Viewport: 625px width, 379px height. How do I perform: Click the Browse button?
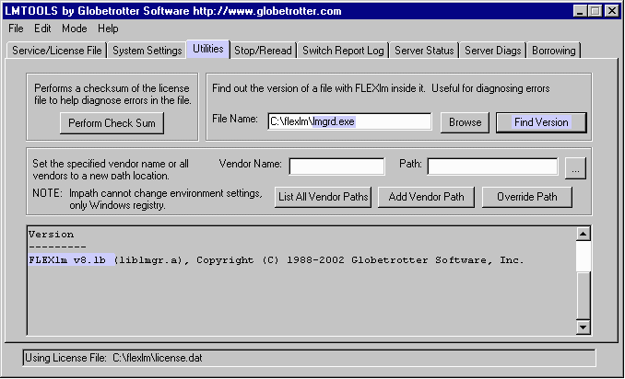point(465,122)
